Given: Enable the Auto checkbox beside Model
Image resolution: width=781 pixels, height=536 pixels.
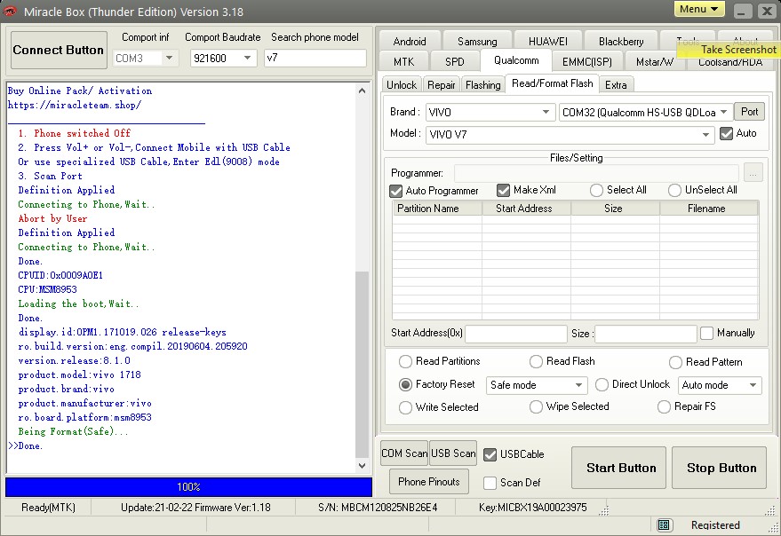Looking at the screenshot, I should (x=726, y=133).
